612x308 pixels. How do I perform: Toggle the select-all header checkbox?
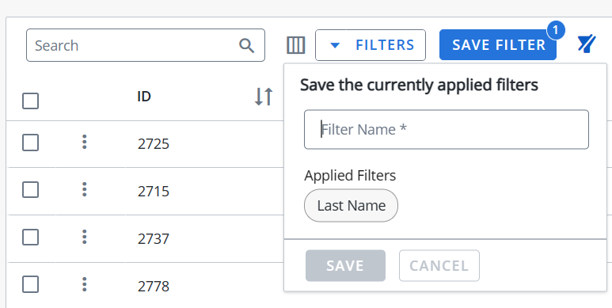click(30, 101)
